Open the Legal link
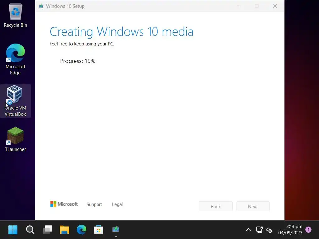Image resolution: width=319 pixels, height=239 pixels. point(117,204)
